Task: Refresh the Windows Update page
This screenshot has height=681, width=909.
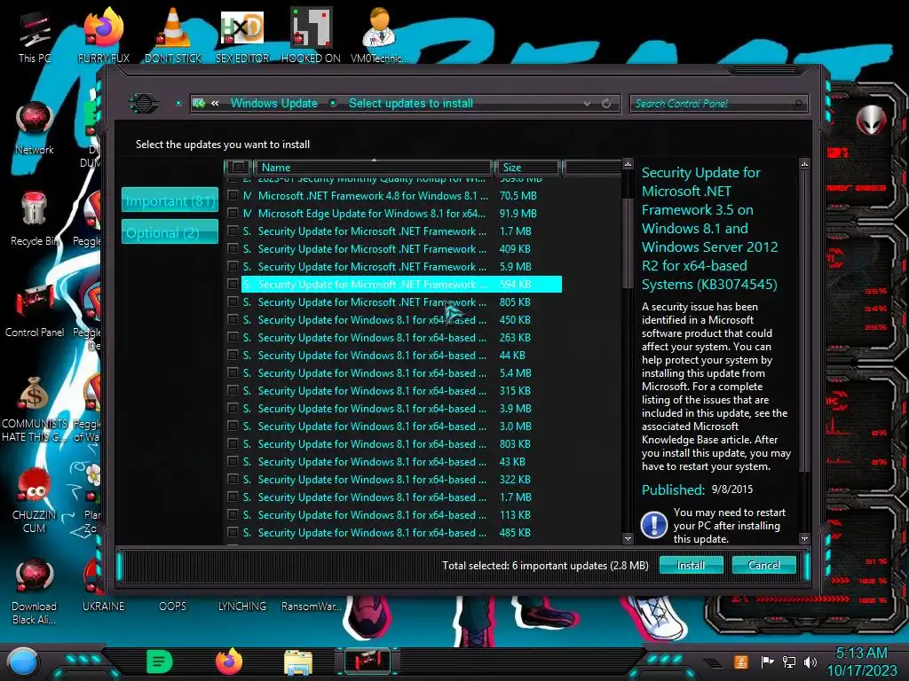Action: tap(606, 104)
